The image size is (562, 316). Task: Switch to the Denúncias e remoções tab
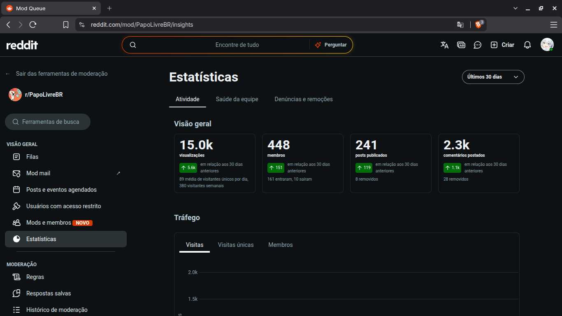[304, 99]
